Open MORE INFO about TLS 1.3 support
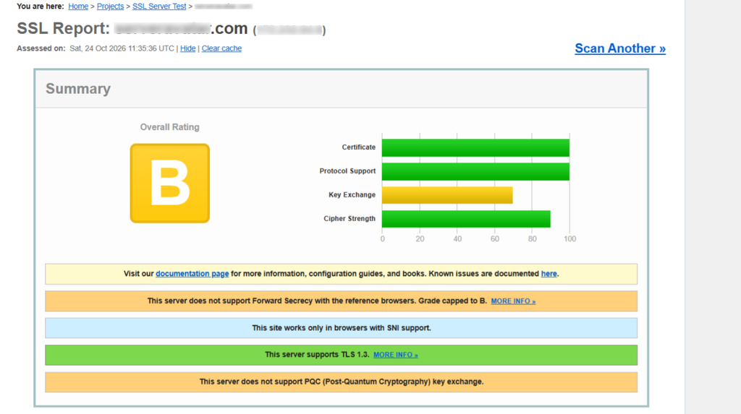741x414 pixels. coord(396,355)
